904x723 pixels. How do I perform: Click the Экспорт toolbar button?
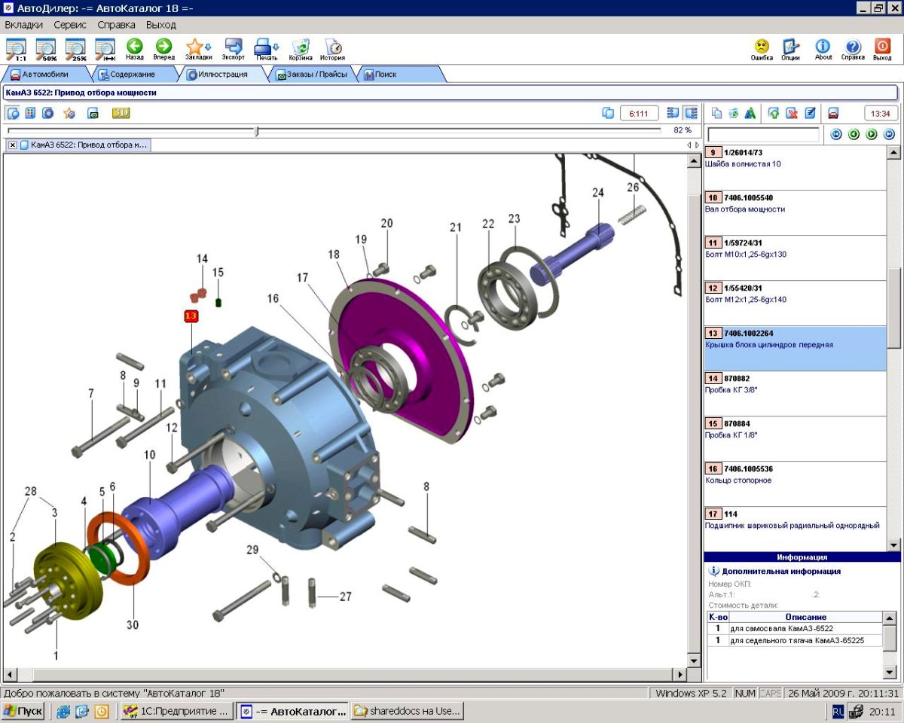234,50
